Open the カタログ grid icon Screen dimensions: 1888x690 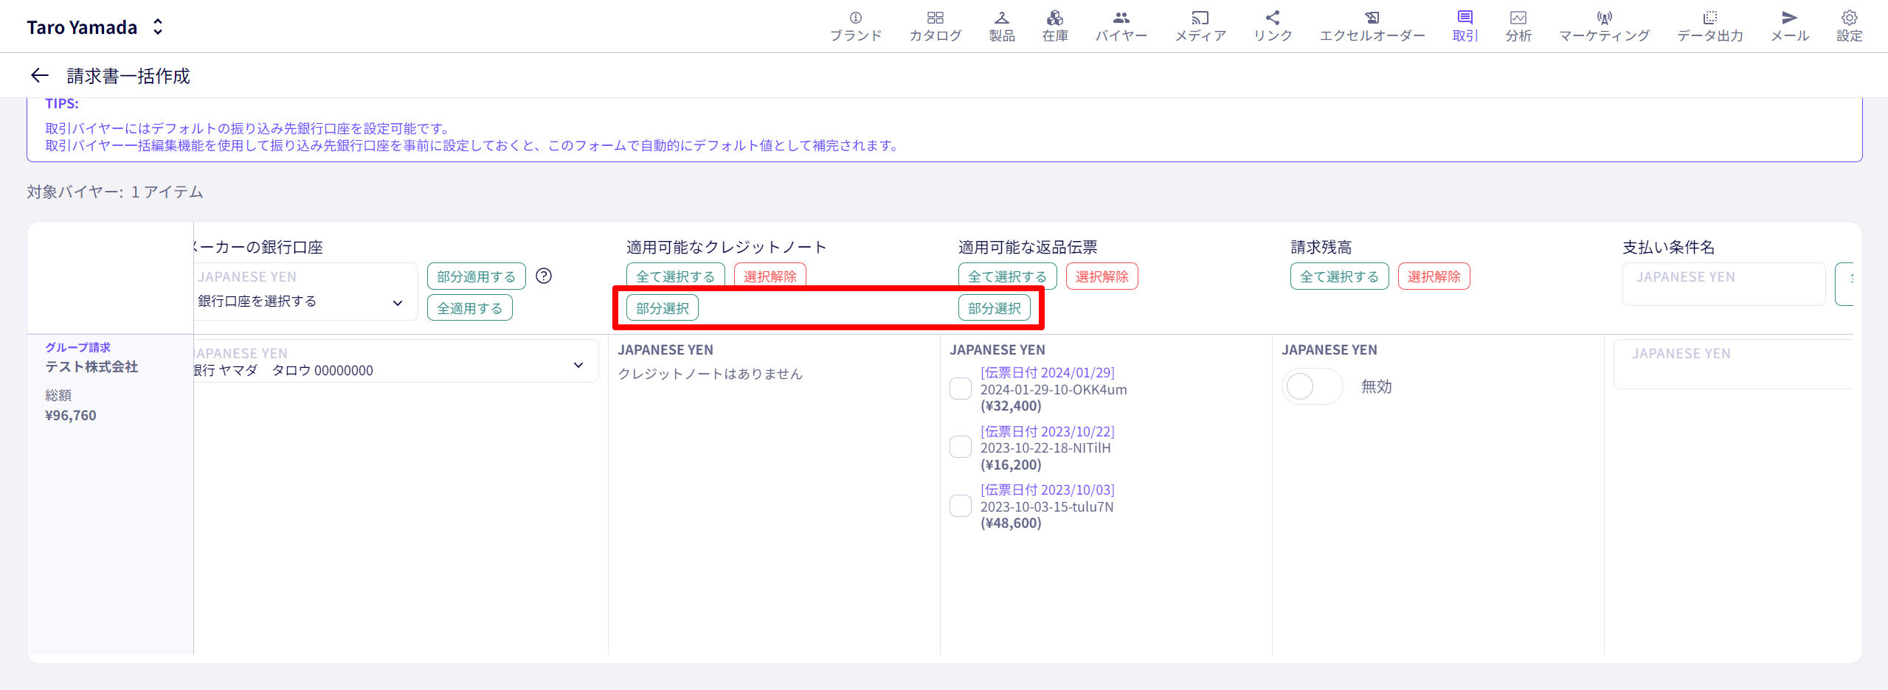935,18
